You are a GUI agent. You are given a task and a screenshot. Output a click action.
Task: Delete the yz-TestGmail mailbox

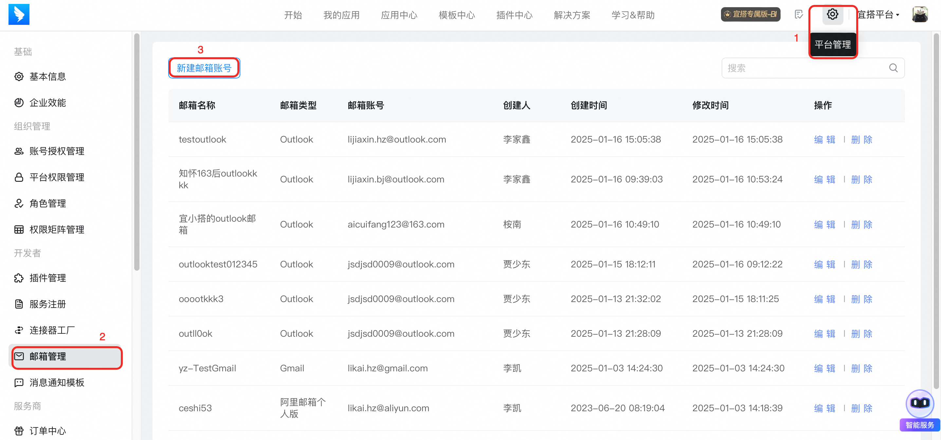861,368
